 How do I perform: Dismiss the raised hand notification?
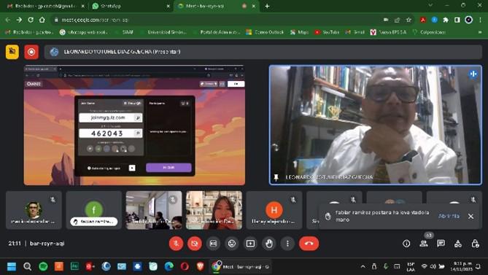pos(471,216)
